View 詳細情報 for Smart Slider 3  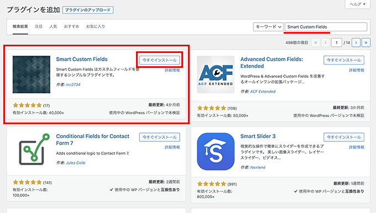(x=357, y=147)
